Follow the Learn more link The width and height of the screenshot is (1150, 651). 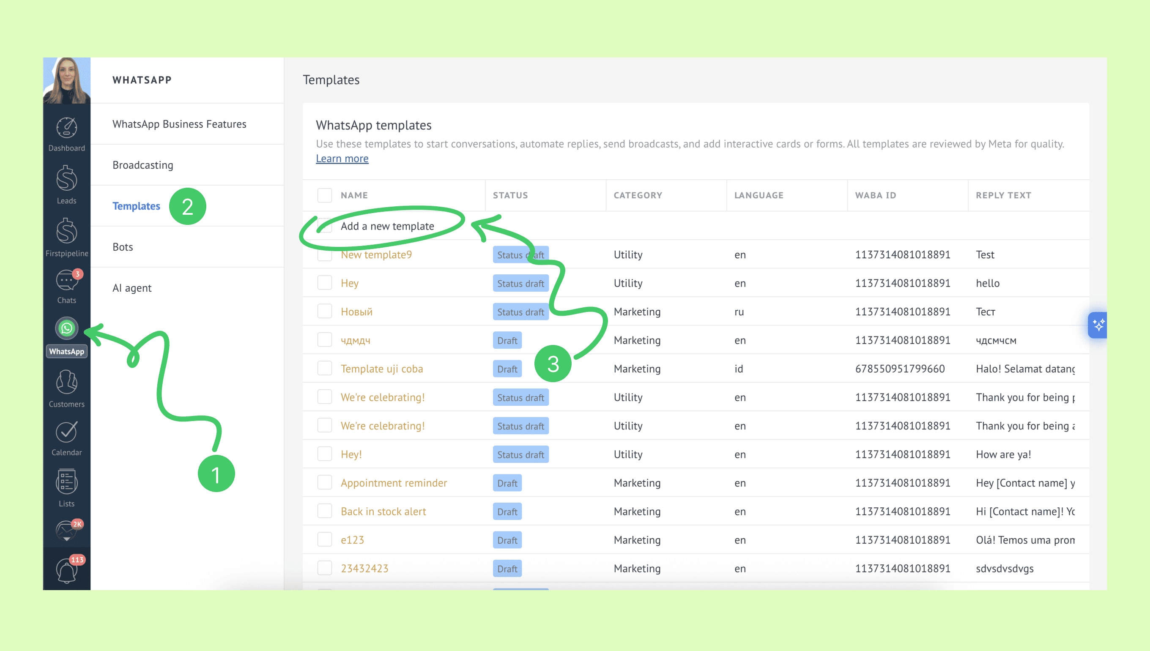(342, 159)
